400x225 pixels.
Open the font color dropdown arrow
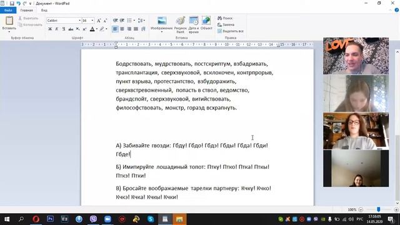(x=97, y=29)
